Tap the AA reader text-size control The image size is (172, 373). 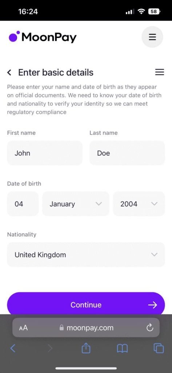click(23, 328)
